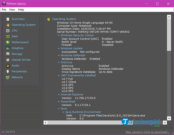174x135 pixels.
Task: Click the Summary clipboard icon in sidebar
Action: point(8,19)
